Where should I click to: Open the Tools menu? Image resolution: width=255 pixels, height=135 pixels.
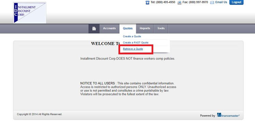tap(161, 28)
